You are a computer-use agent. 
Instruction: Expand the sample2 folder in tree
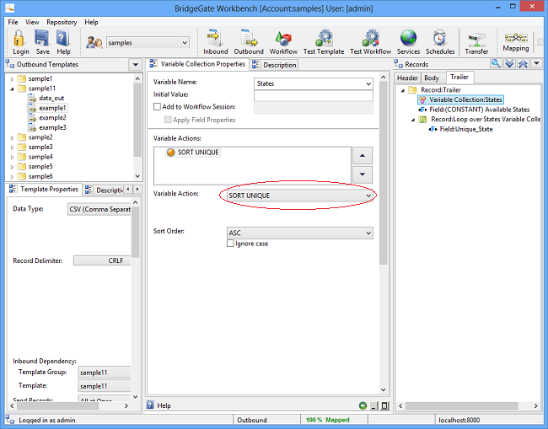[12, 137]
